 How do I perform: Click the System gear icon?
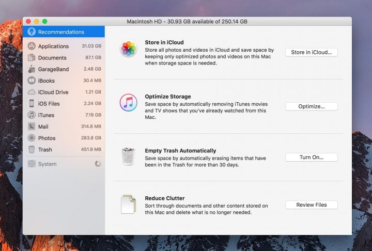point(32,164)
